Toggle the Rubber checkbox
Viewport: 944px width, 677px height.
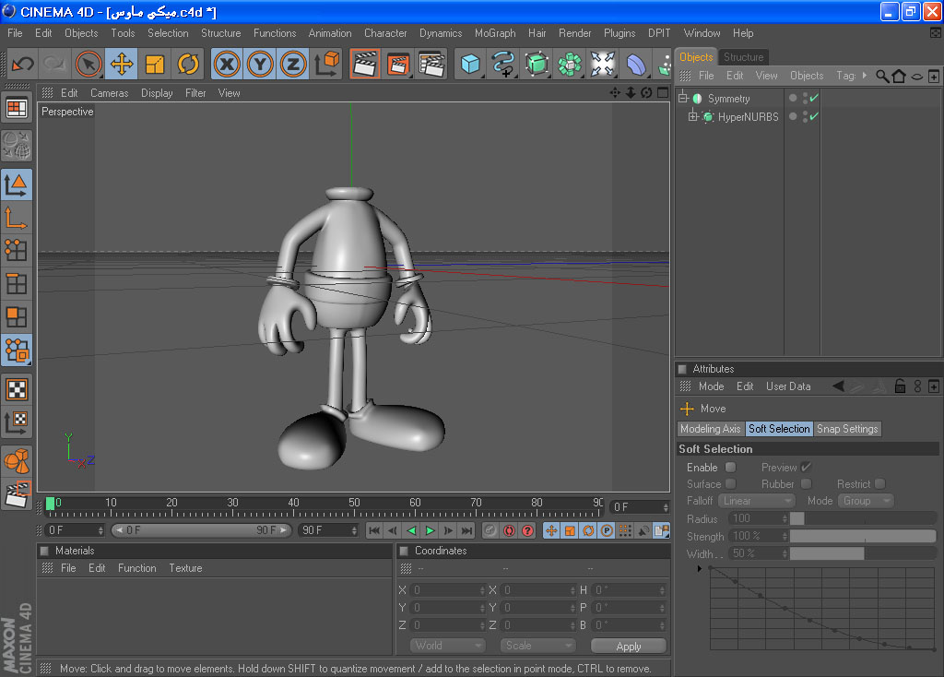(807, 483)
